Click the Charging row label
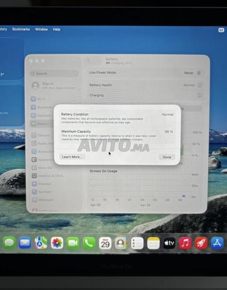Viewport: 227px width, 290px height. tap(96, 95)
